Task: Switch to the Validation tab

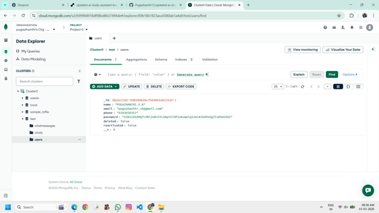Action: point(210,59)
